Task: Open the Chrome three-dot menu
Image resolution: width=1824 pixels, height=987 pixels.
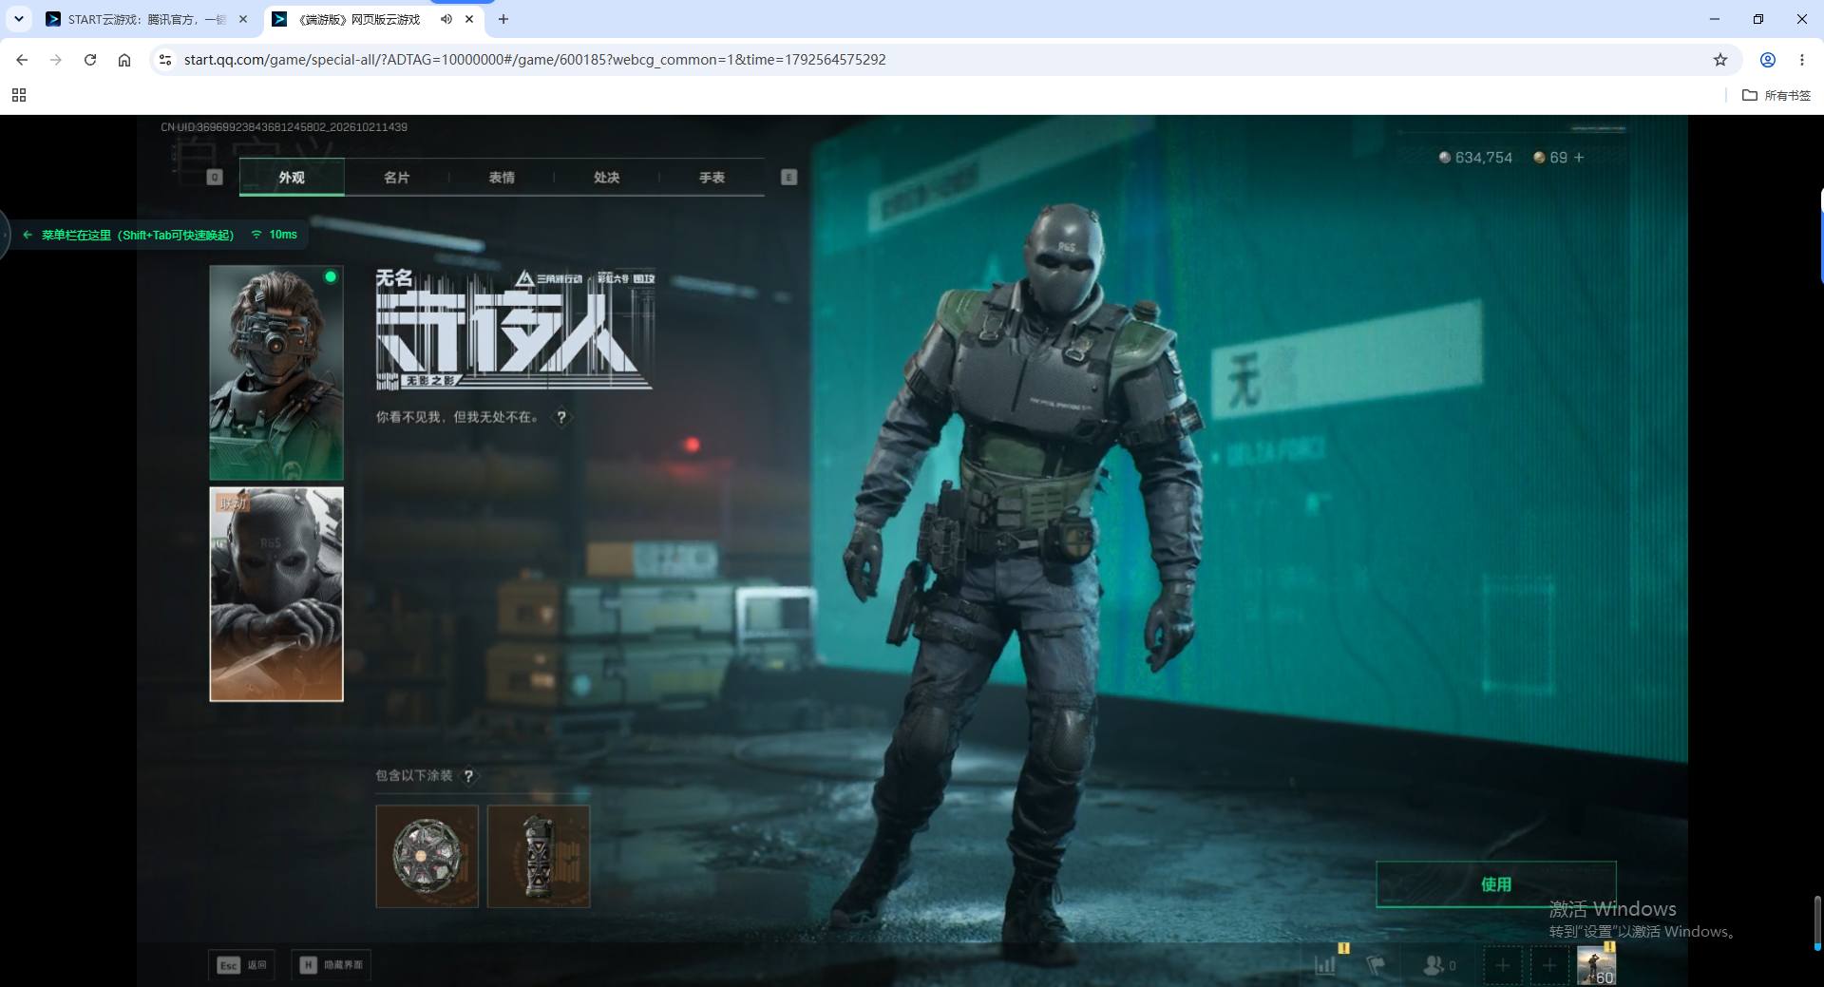Action: tap(1802, 60)
